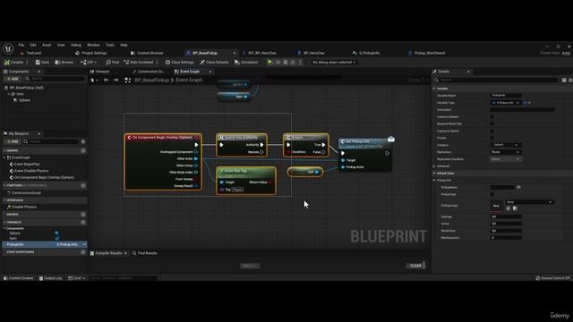Click Hide Unrelated toolbar icon

point(139,62)
